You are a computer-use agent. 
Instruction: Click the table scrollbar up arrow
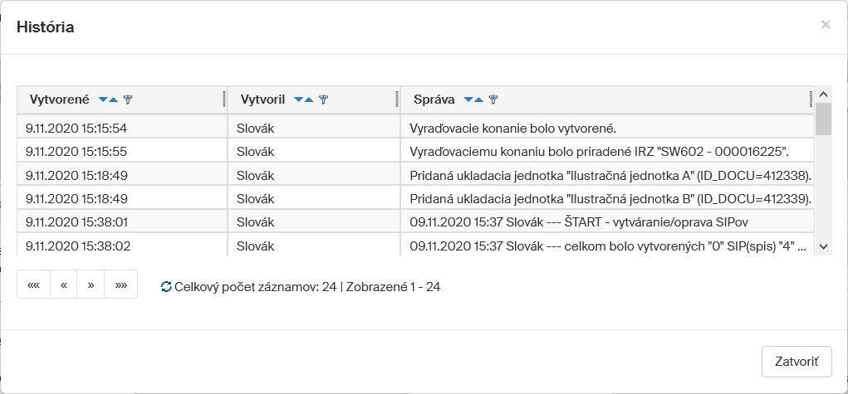(x=823, y=94)
